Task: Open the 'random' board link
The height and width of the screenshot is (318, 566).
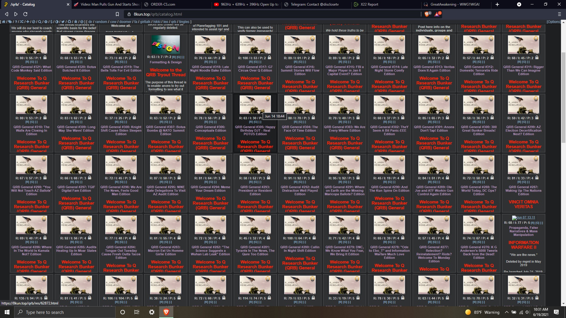Action: click(x=101, y=22)
